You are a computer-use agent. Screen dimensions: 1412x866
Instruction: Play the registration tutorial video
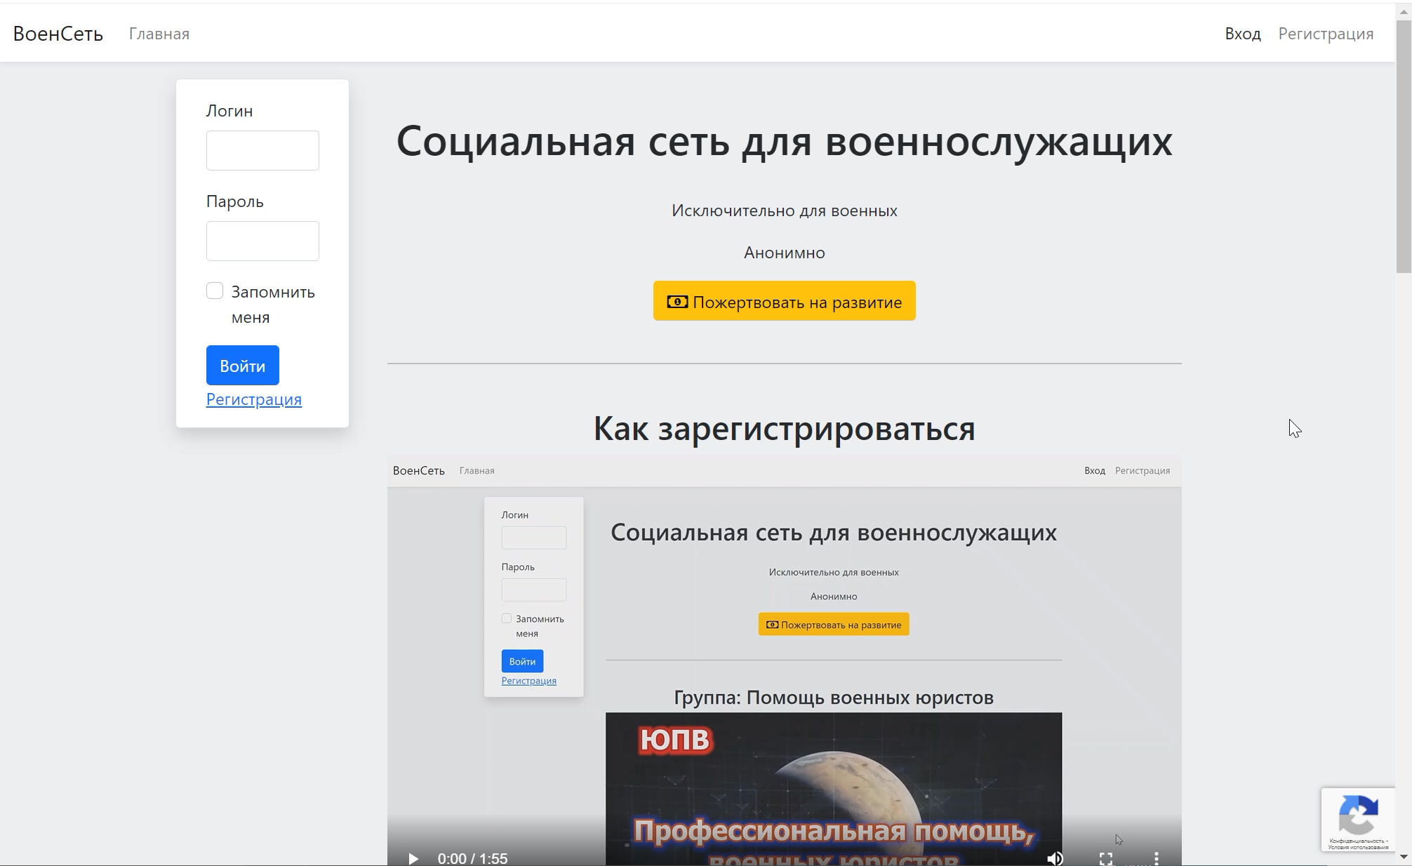pyautogui.click(x=413, y=858)
